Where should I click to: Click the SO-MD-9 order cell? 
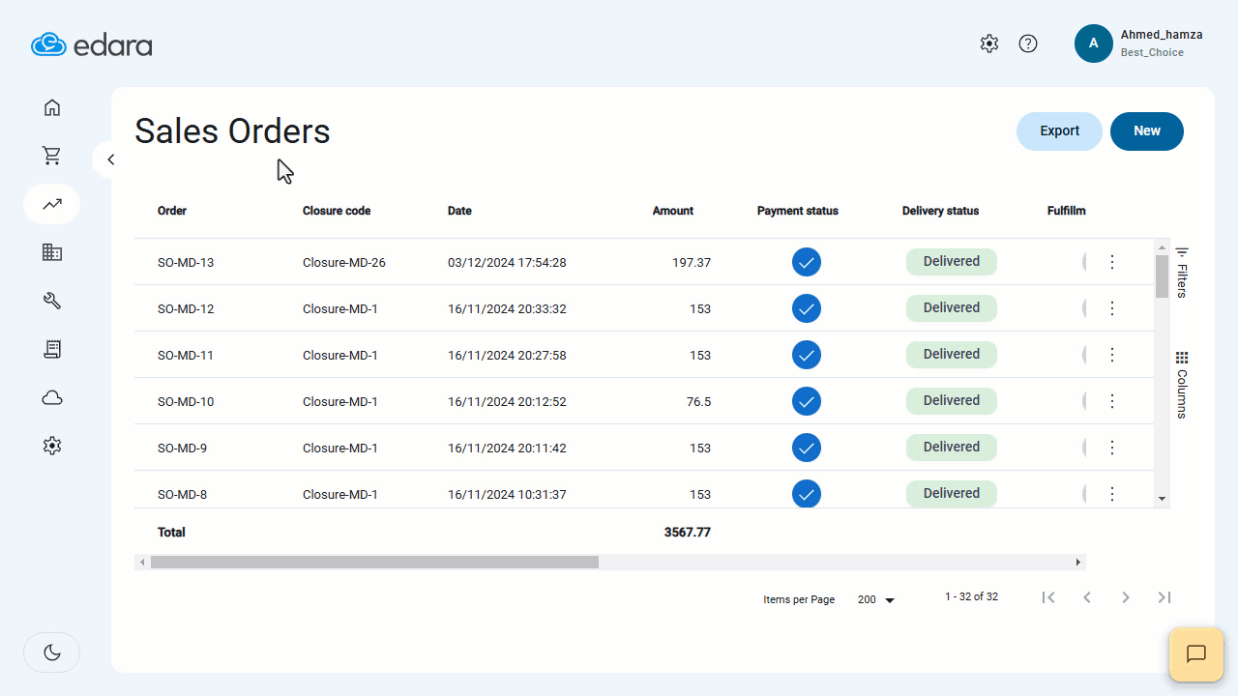182,448
